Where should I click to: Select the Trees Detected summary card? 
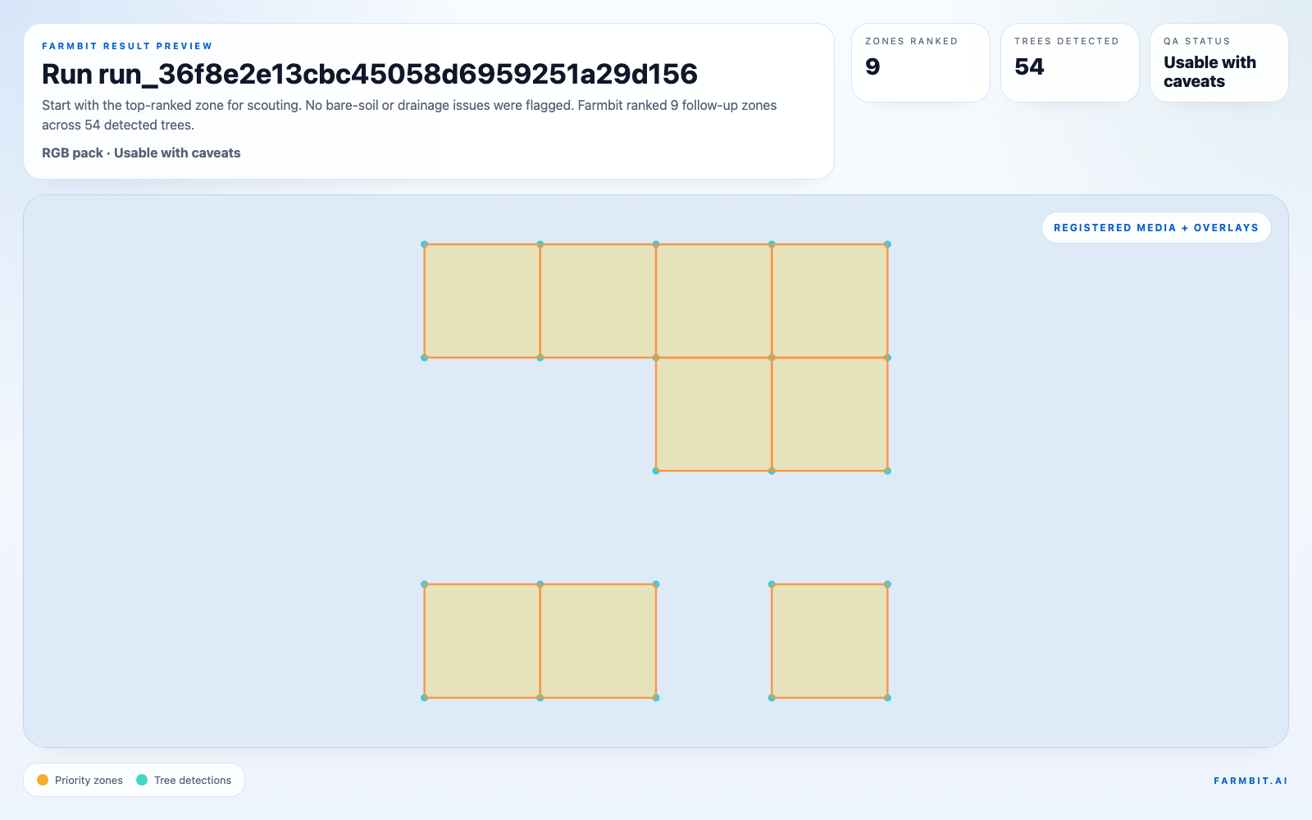pos(1069,62)
